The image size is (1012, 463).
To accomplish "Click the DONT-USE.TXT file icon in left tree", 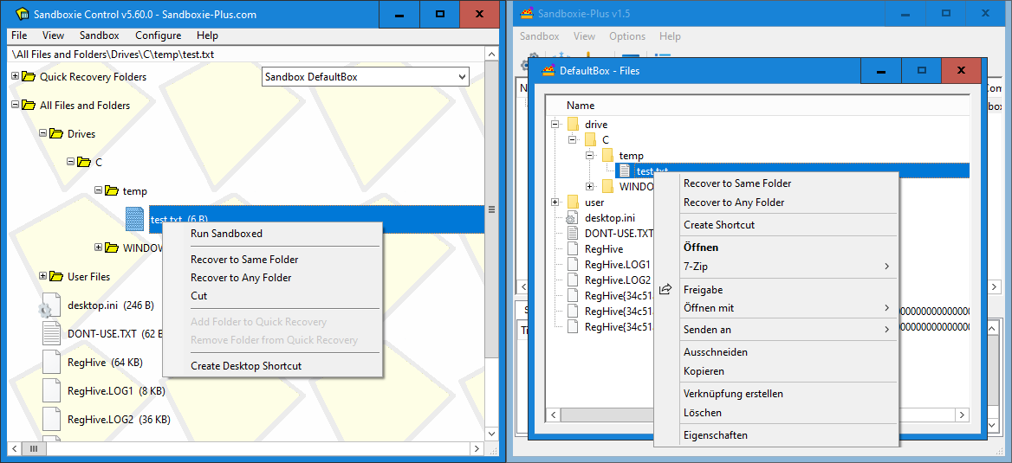I will coord(49,334).
